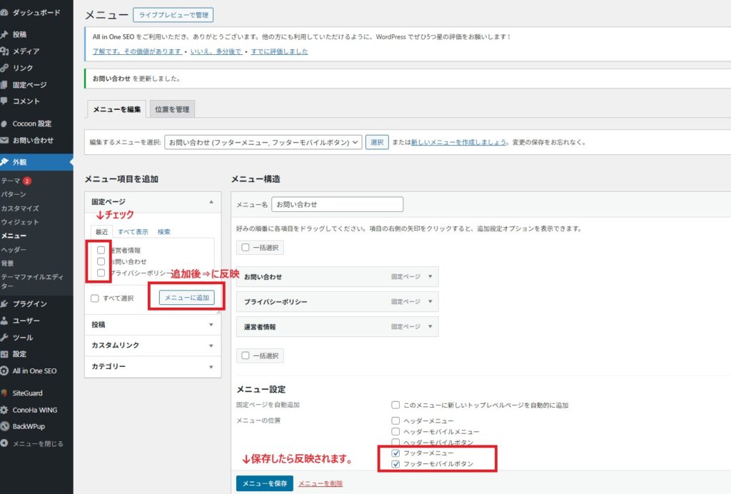Check すべて選択 in the 固定ページ panel
The width and height of the screenshot is (731, 494).
(95, 298)
